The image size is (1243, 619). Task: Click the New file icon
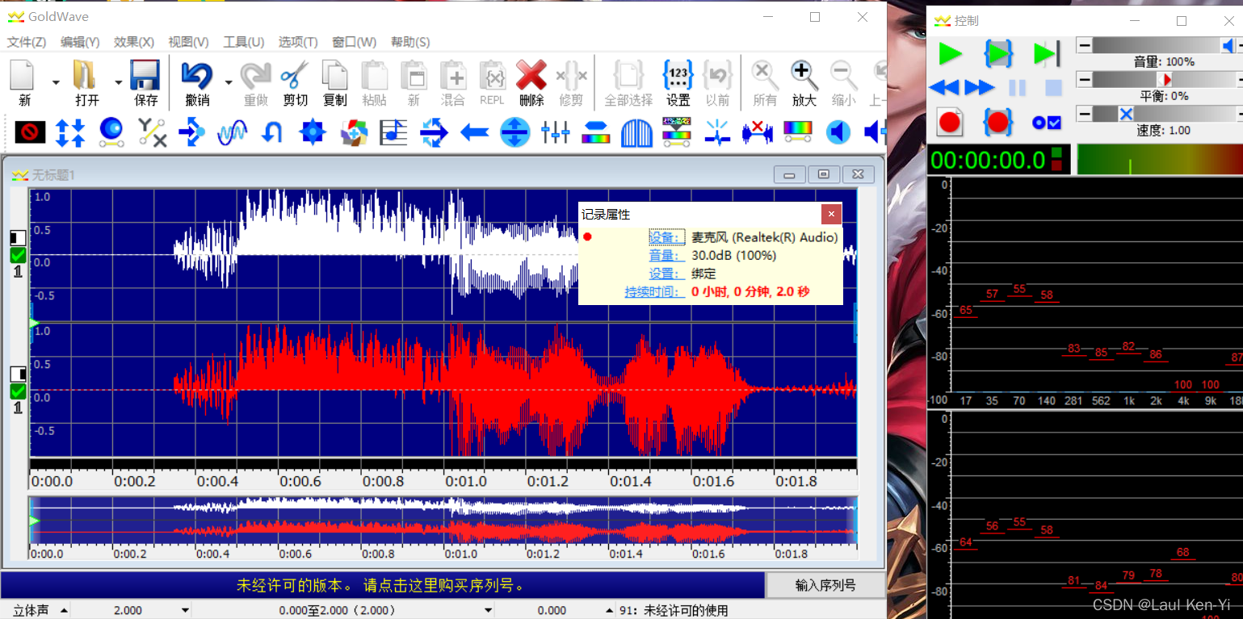[x=23, y=75]
